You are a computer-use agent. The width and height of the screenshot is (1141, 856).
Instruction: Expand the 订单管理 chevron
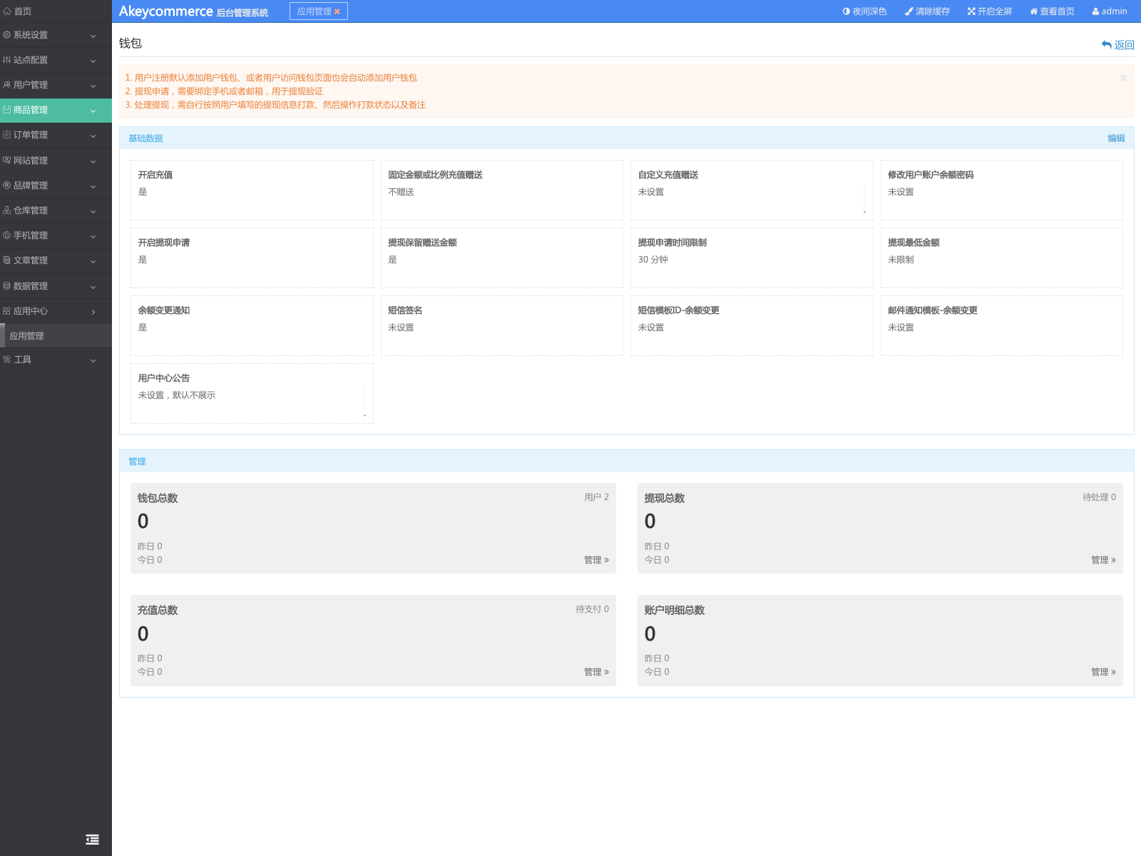[x=93, y=136]
